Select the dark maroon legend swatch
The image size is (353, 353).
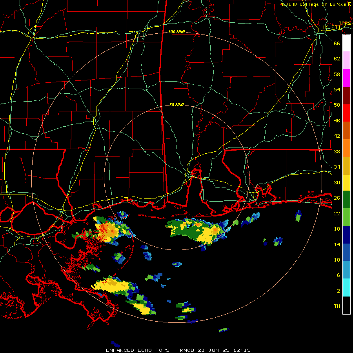pyautogui.click(x=346, y=95)
